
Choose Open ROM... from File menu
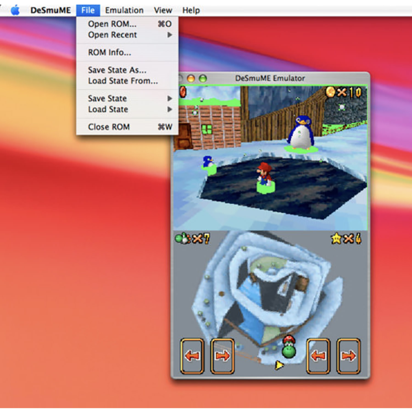pyautogui.click(x=112, y=24)
